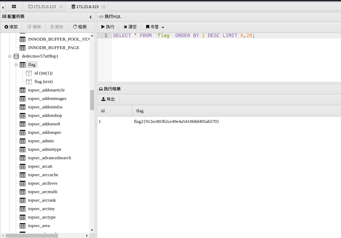Select the flag table in tree
The width and height of the screenshot is (341, 238).
click(32, 65)
